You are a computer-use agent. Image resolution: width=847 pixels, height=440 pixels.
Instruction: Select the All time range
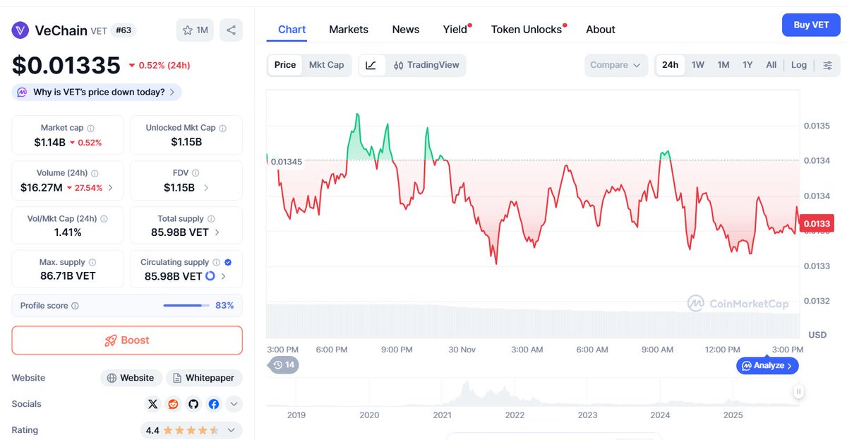pos(771,65)
